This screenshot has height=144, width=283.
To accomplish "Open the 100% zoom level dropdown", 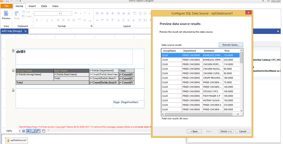I will coord(19,131).
